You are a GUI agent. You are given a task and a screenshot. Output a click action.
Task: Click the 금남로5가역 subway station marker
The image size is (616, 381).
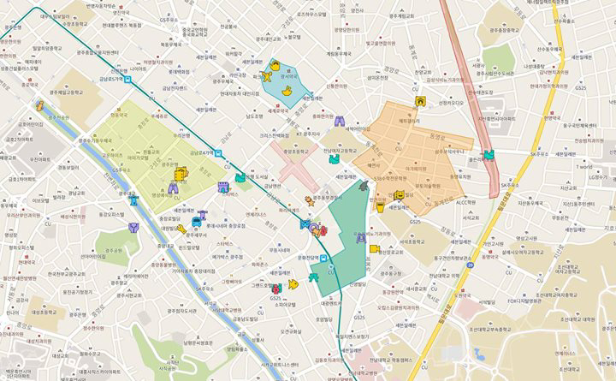[x=127, y=80]
